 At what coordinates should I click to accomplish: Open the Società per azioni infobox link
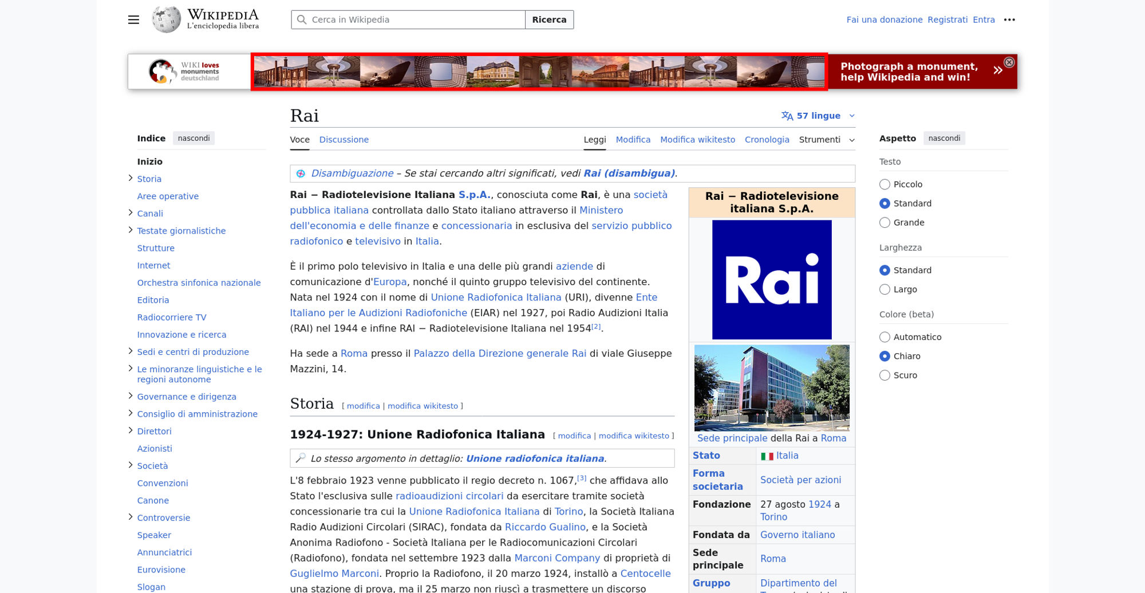pyautogui.click(x=800, y=480)
